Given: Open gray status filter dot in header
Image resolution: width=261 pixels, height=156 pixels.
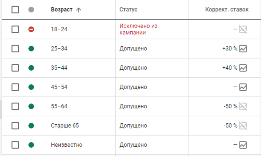Looking at the screenshot, I should point(31,10).
